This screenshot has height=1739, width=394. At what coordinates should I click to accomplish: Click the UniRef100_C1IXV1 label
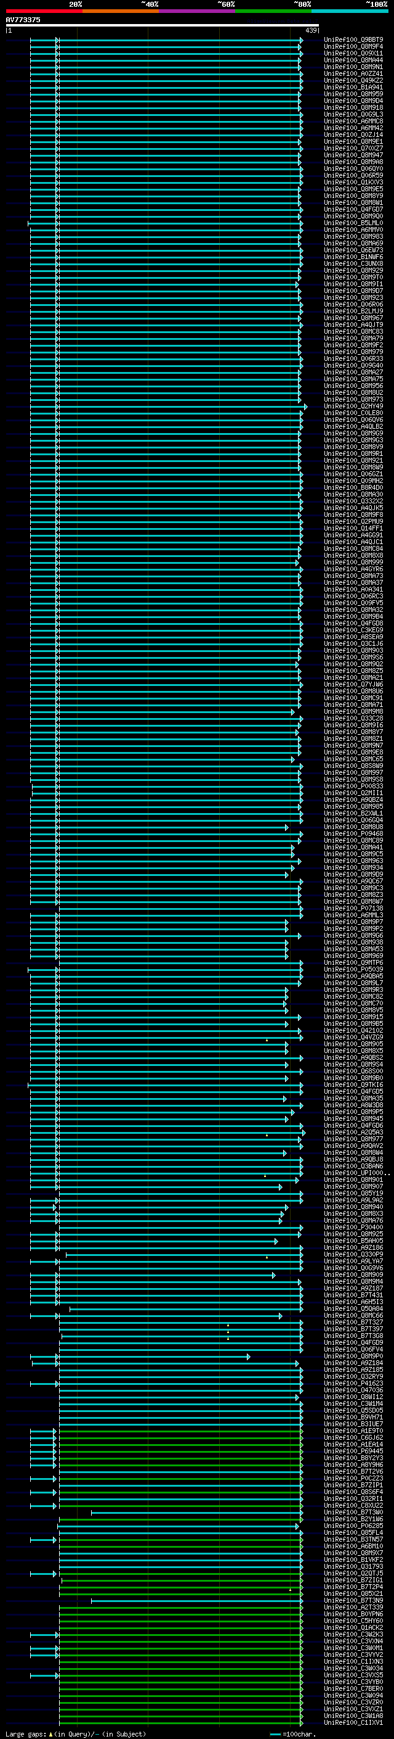point(353,1723)
